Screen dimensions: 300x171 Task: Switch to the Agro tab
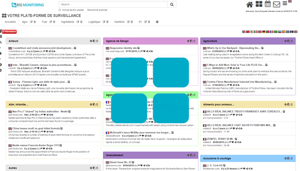(25, 22)
